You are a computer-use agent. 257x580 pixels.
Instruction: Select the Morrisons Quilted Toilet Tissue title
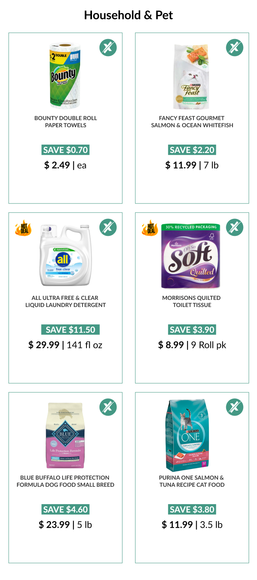(x=192, y=301)
